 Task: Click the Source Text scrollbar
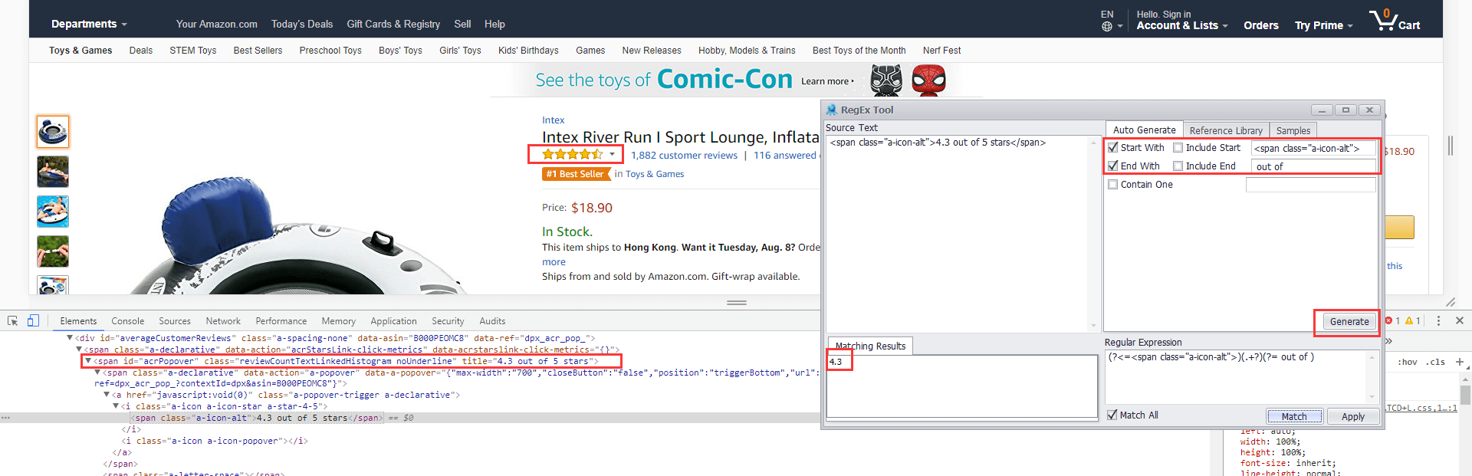pyautogui.click(x=1094, y=233)
